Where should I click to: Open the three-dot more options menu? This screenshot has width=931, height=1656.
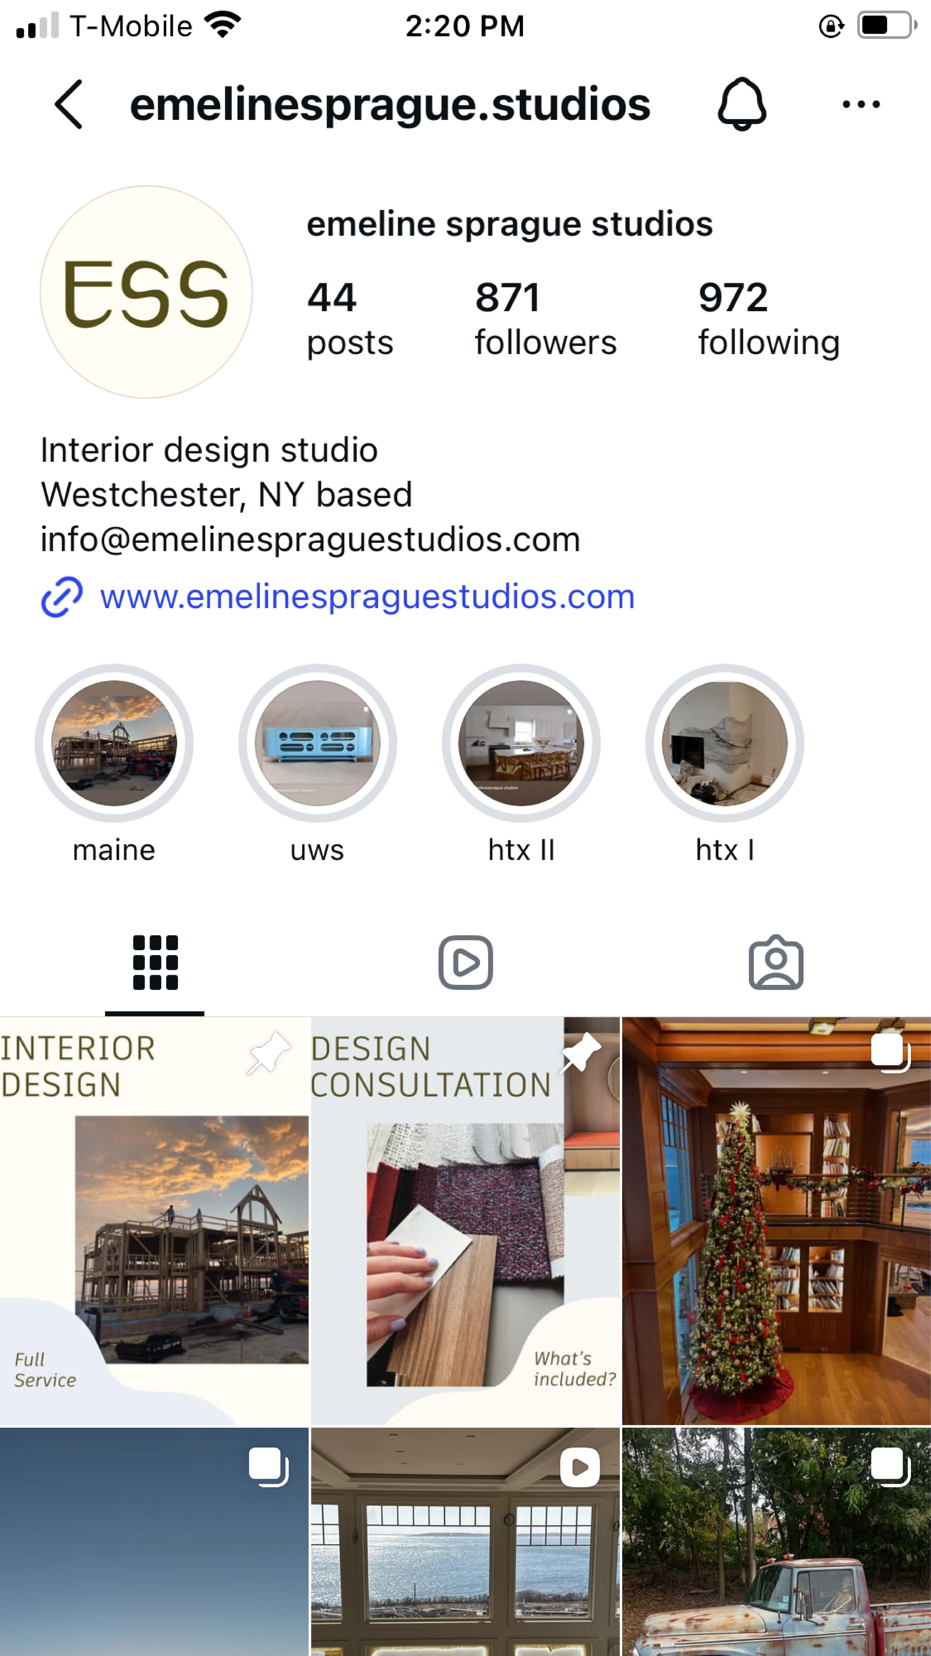(x=861, y=104)
